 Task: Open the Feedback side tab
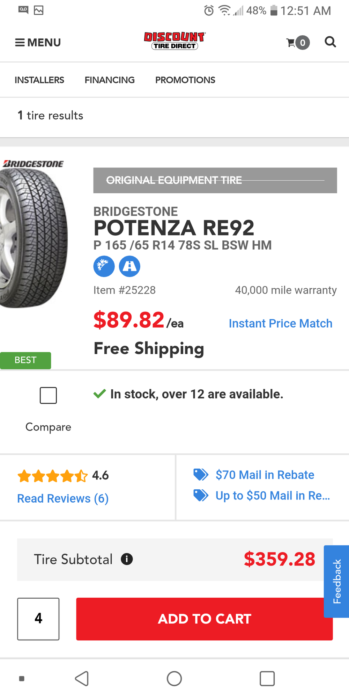tap(336, 581)
